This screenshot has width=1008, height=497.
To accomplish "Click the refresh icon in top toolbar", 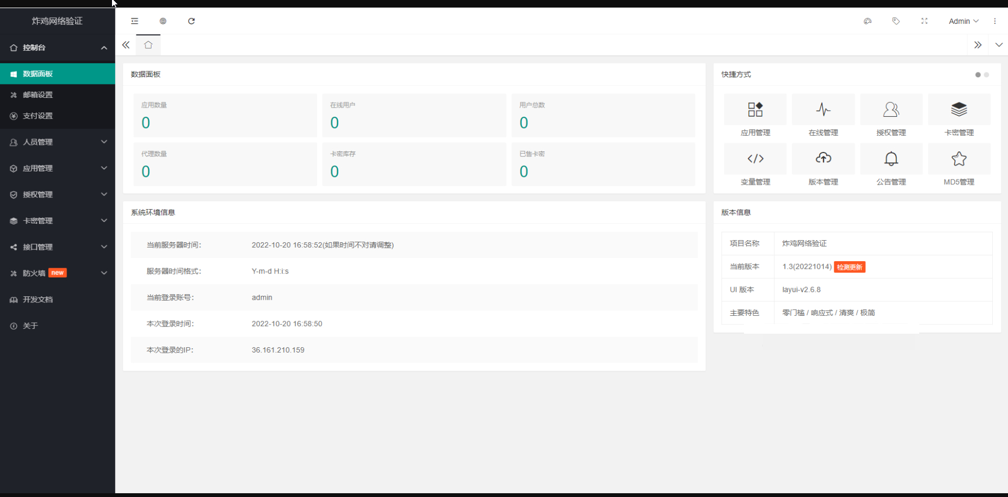I will 192,21.
